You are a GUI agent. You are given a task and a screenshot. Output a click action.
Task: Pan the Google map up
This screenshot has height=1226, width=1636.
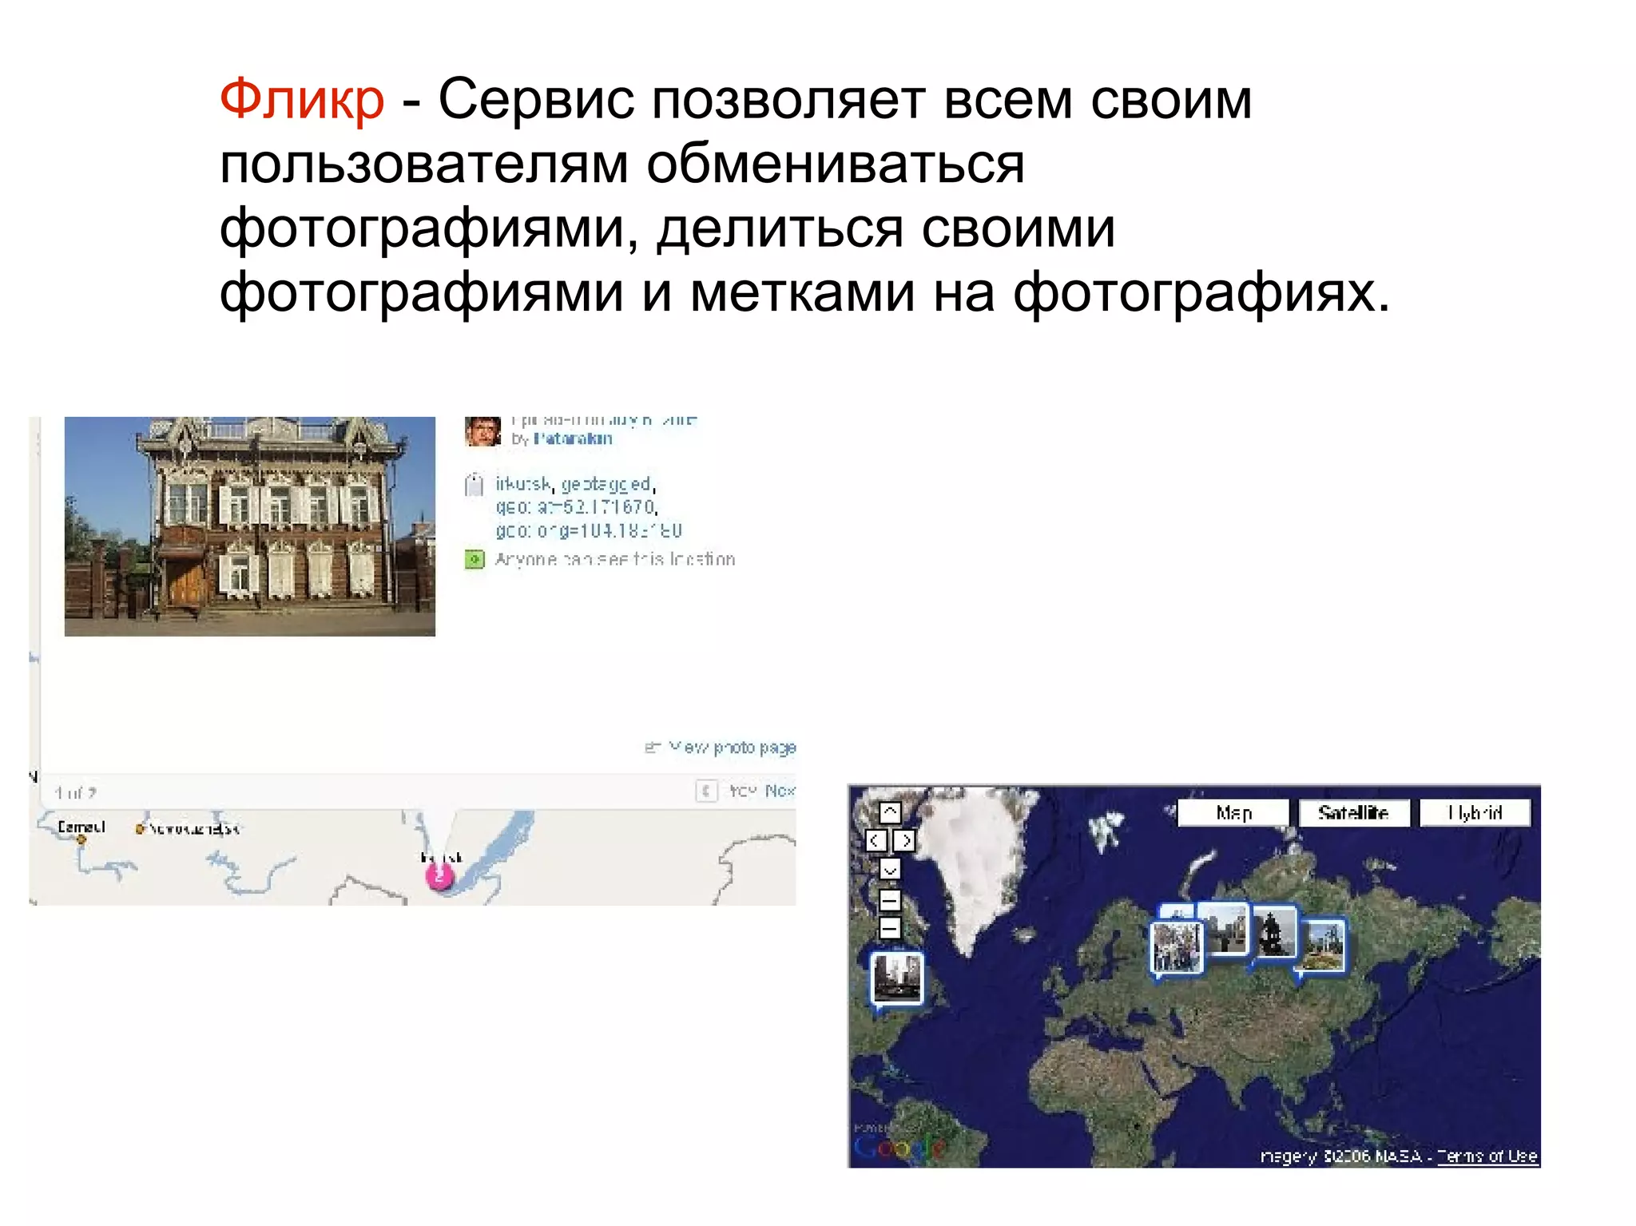(889, 812)
